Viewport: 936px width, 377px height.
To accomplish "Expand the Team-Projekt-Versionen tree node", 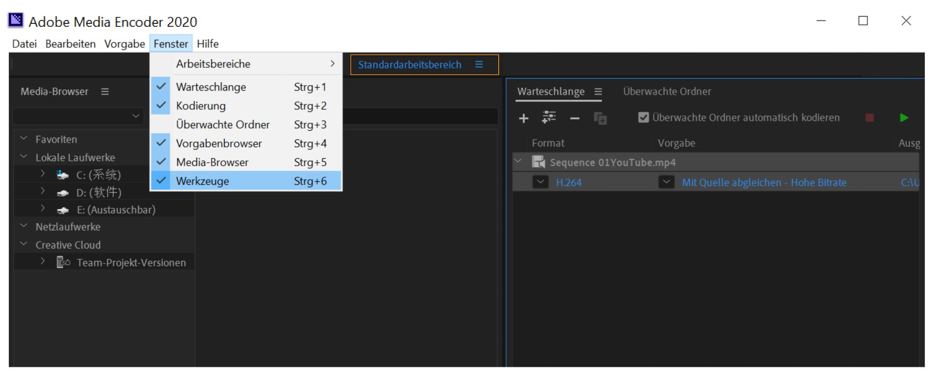I will [43, 262].
